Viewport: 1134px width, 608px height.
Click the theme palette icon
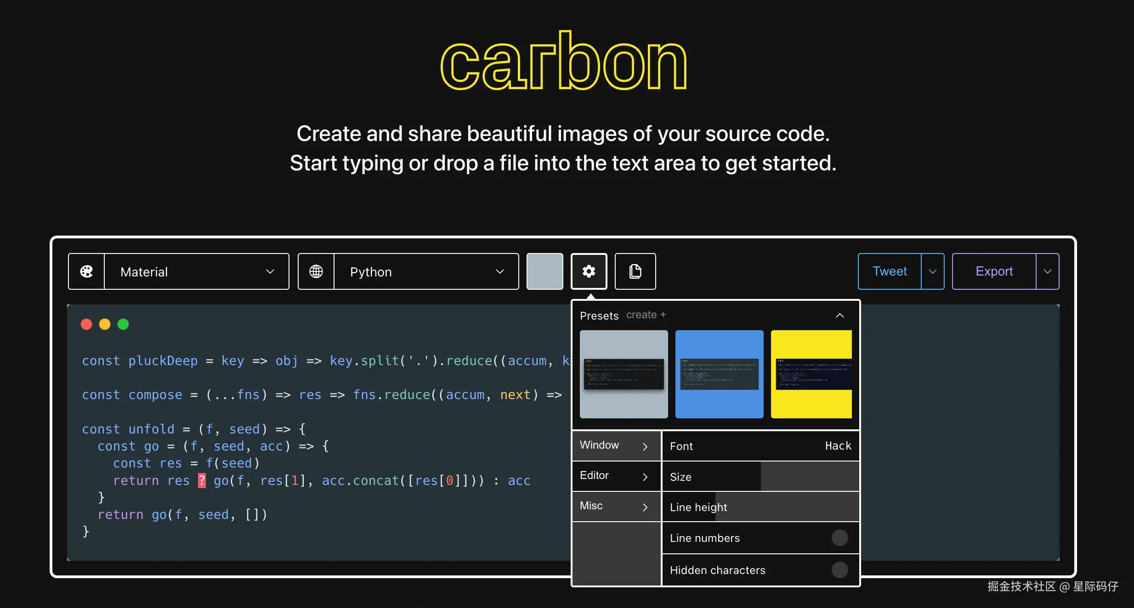(x=86, y=271)
